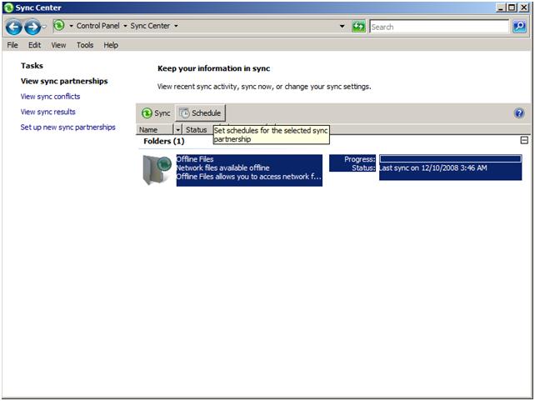The width and height of the screenshot is (535, 401).
Task: Expand arrow after Control Panel breadcrumb
Action: pyautogui.click(x=125, y=26)
